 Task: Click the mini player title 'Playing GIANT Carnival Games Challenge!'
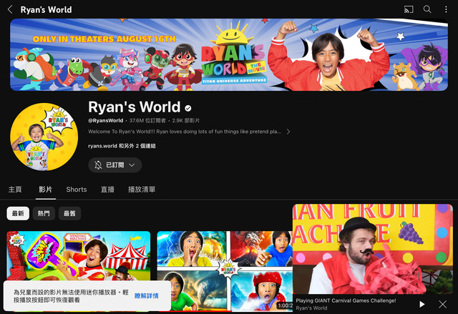[x=346, y=300]
